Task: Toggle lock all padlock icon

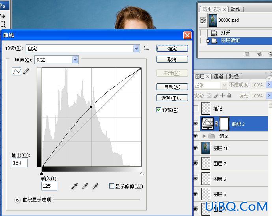Action: click(229, 95)
